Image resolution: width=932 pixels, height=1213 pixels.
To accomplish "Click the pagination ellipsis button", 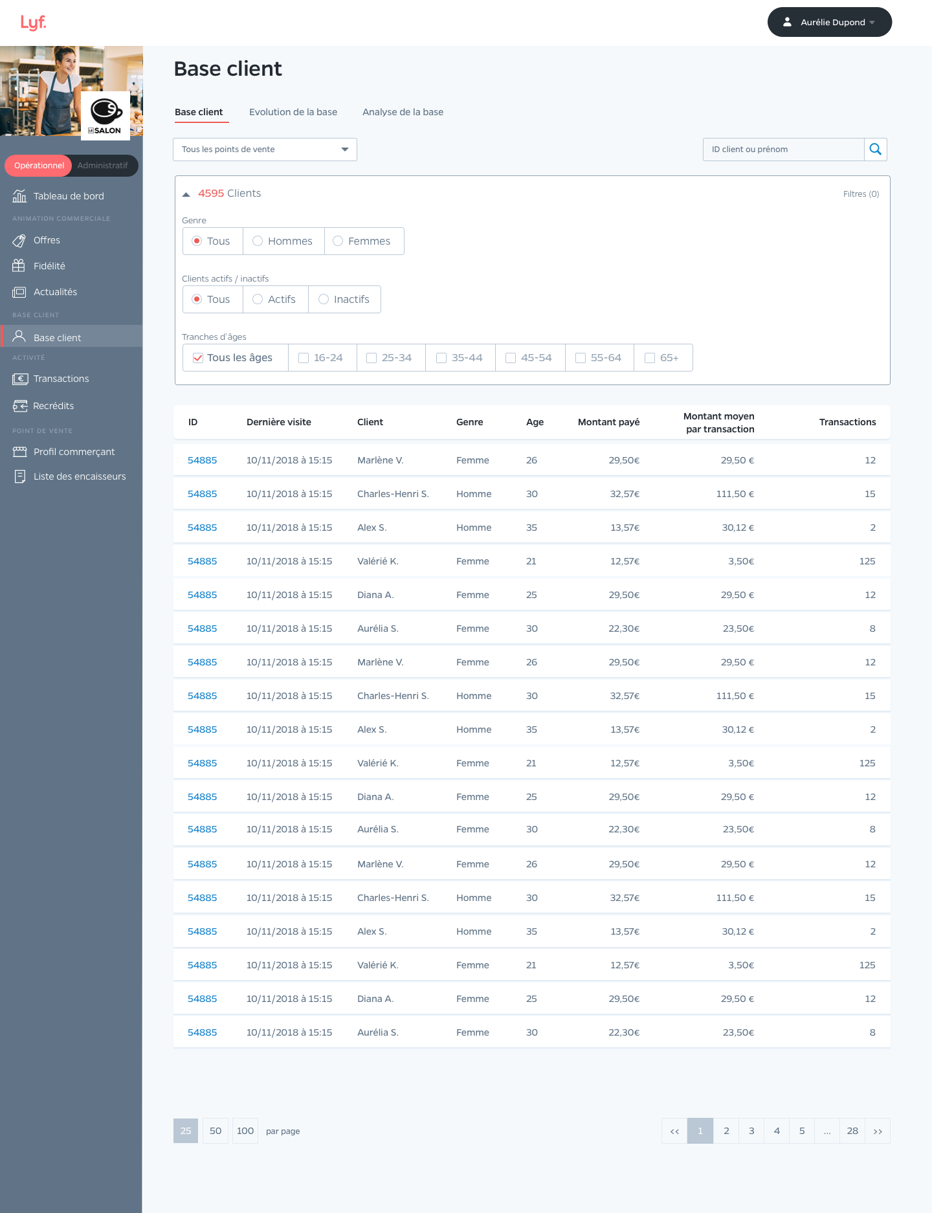I will click(x=827, y=1131).
